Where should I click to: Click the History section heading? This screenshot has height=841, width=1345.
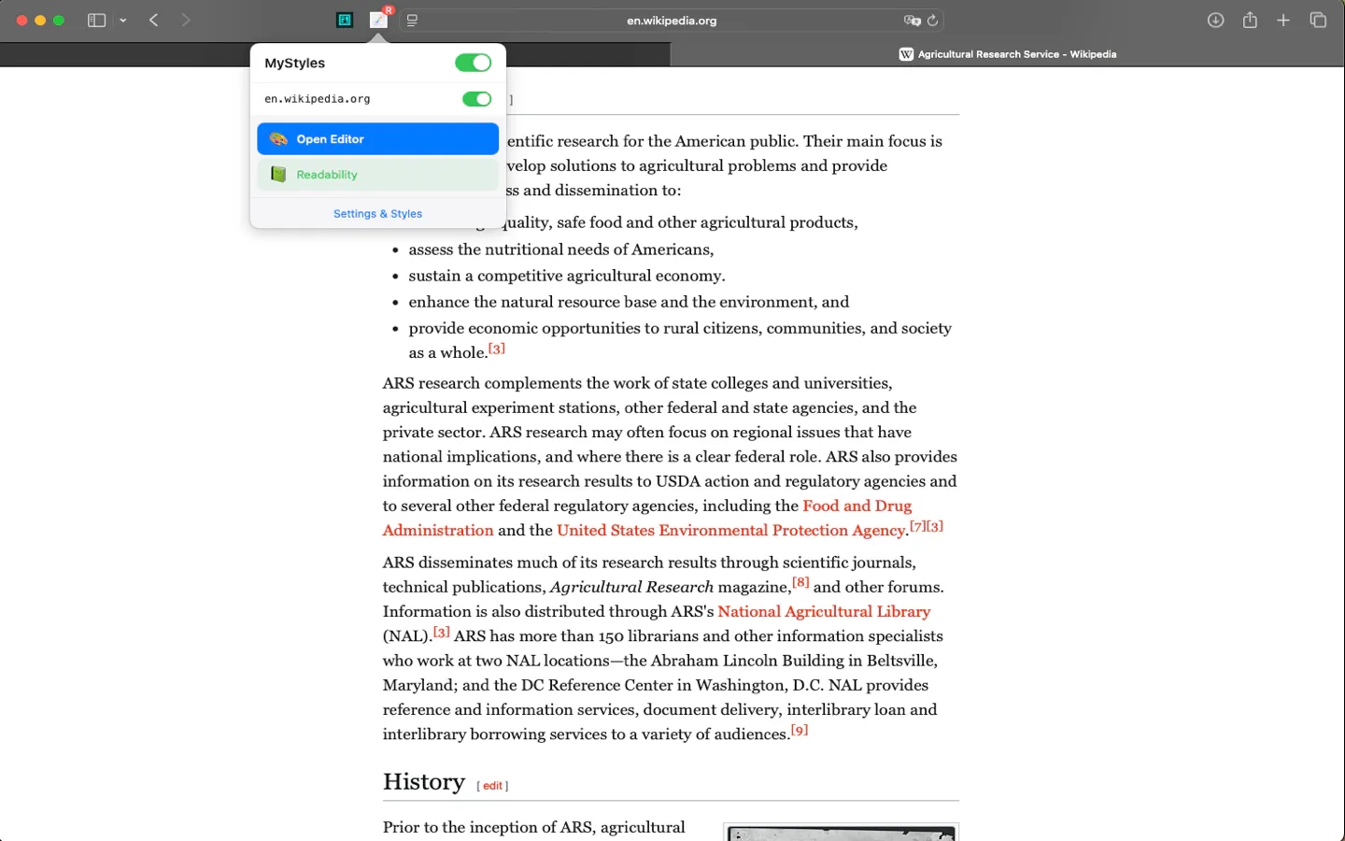tap(424, 782)
